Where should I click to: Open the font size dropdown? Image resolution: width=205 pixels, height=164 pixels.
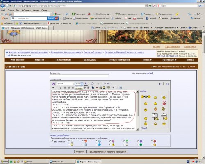pyautogui.click(x=79, y=84)
